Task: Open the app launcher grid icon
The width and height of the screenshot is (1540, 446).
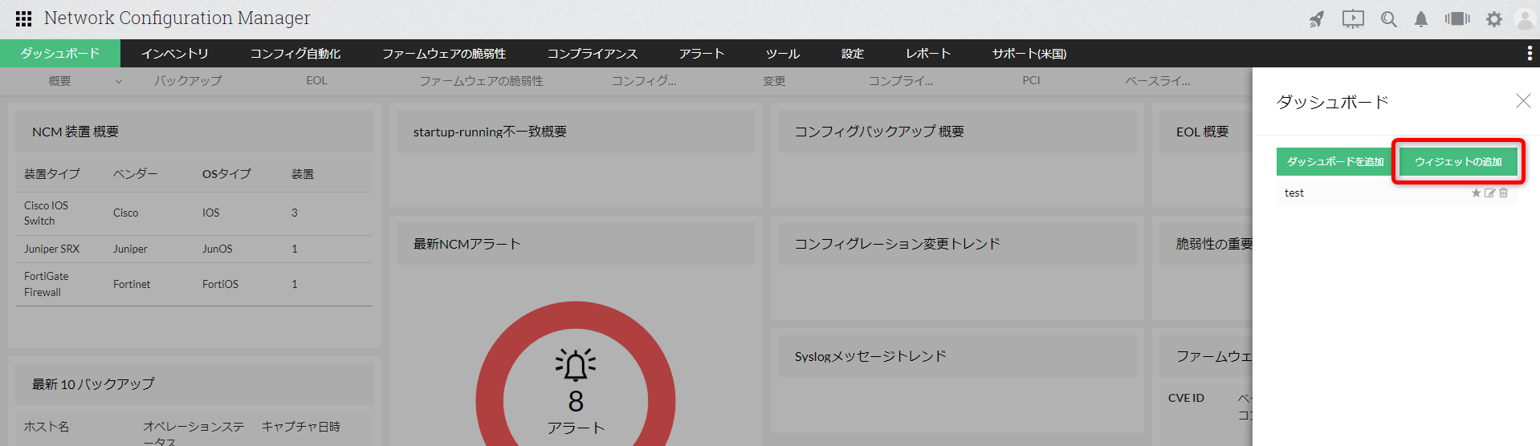Action: pyautogui.click(x=23, y=18)
